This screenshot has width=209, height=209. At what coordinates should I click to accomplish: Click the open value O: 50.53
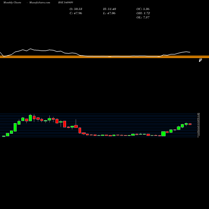[x=76, y=9]
